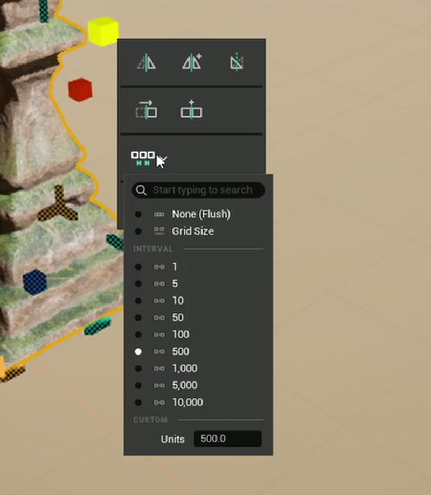Click the Duplicate and flip icon
The width and height of the screenshot is (431, 495).
tap(191, 110)
